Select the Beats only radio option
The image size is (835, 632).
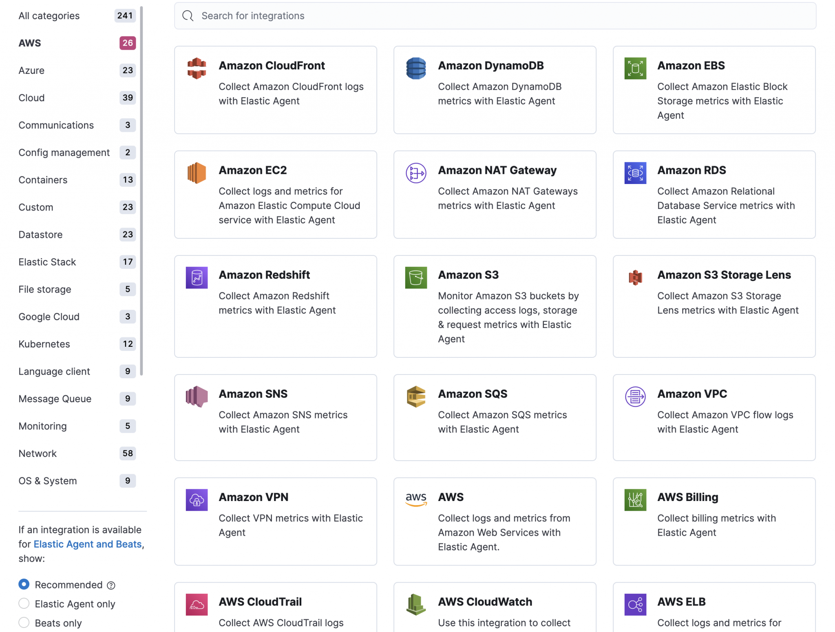click(x=24, y=623)
